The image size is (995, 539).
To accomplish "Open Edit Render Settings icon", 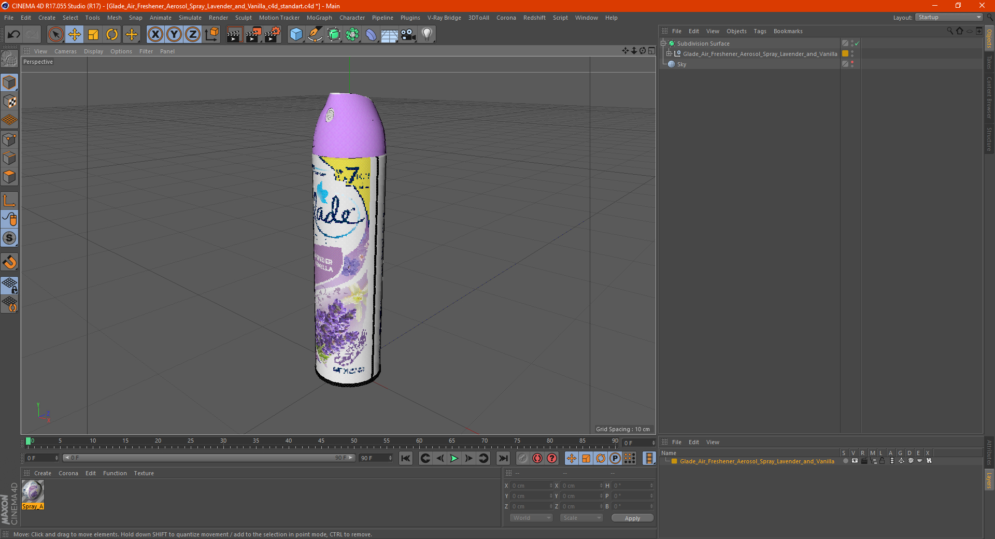I will tap(273, 35).
